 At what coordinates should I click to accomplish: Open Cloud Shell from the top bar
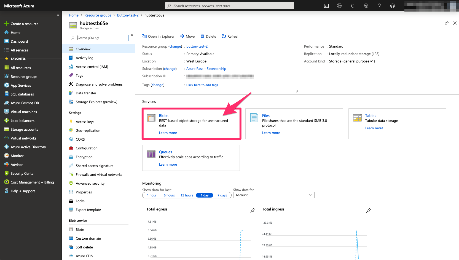click(x=326, y=6)
